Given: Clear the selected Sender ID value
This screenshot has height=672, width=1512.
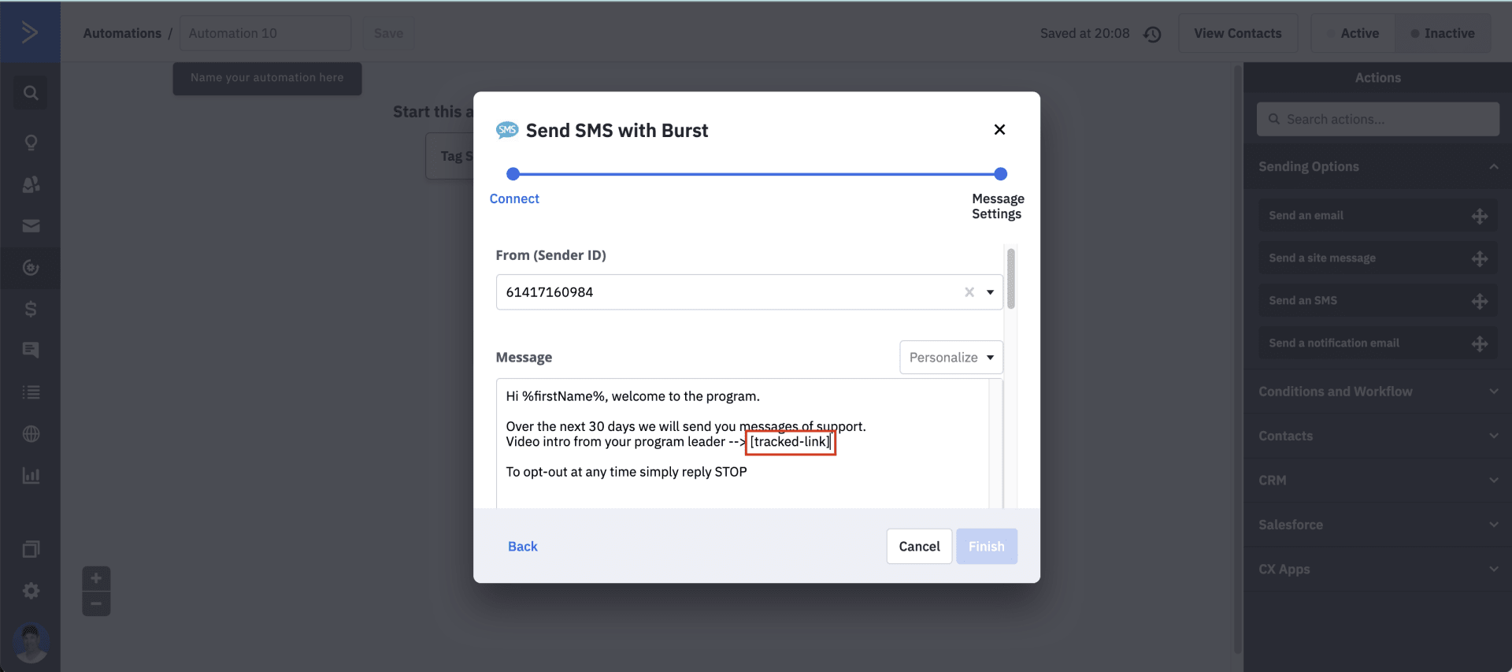Looking at the screenshot, I should click(969, 292).
